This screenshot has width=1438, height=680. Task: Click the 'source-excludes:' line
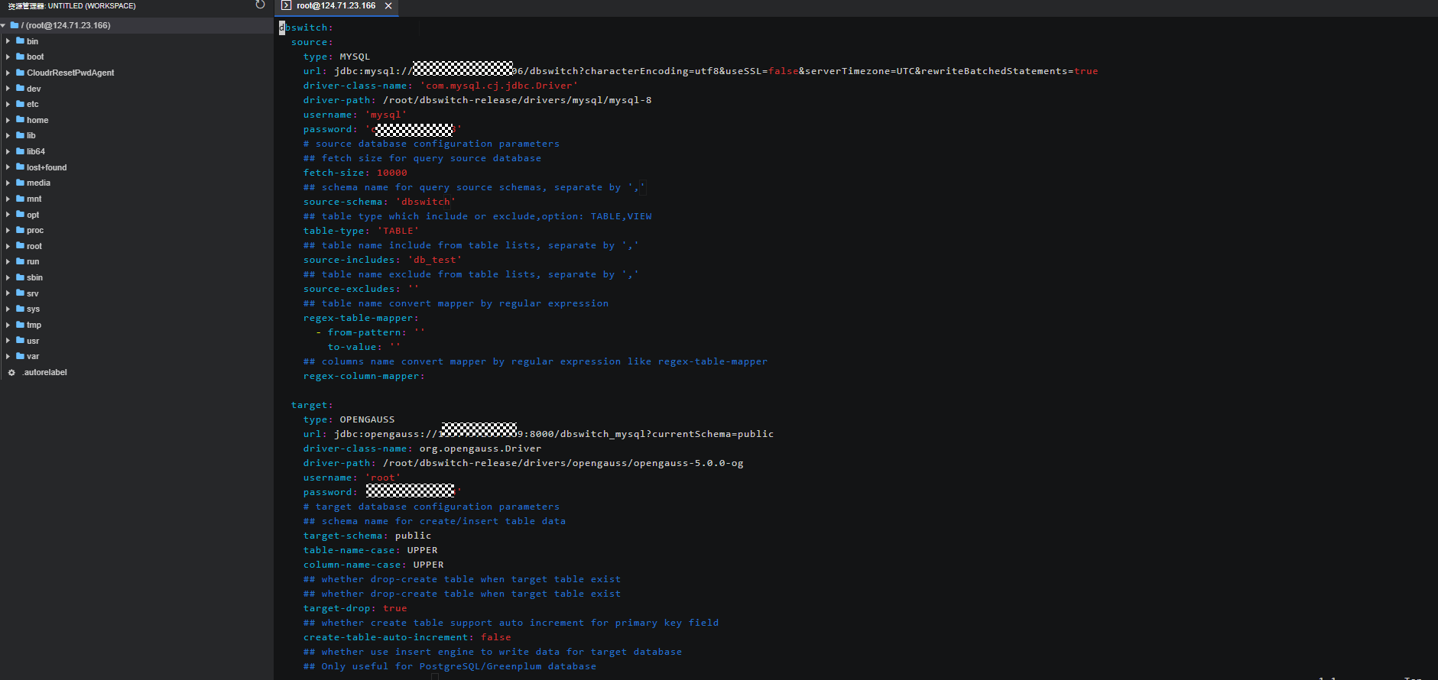click(361, 289)
